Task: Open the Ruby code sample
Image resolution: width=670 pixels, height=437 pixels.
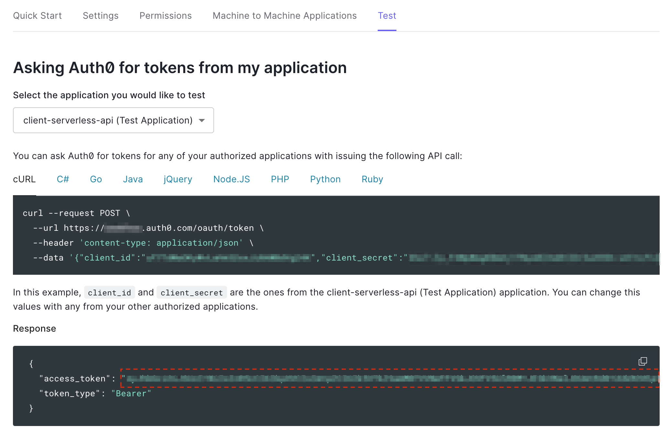Action: click(372, 179)
